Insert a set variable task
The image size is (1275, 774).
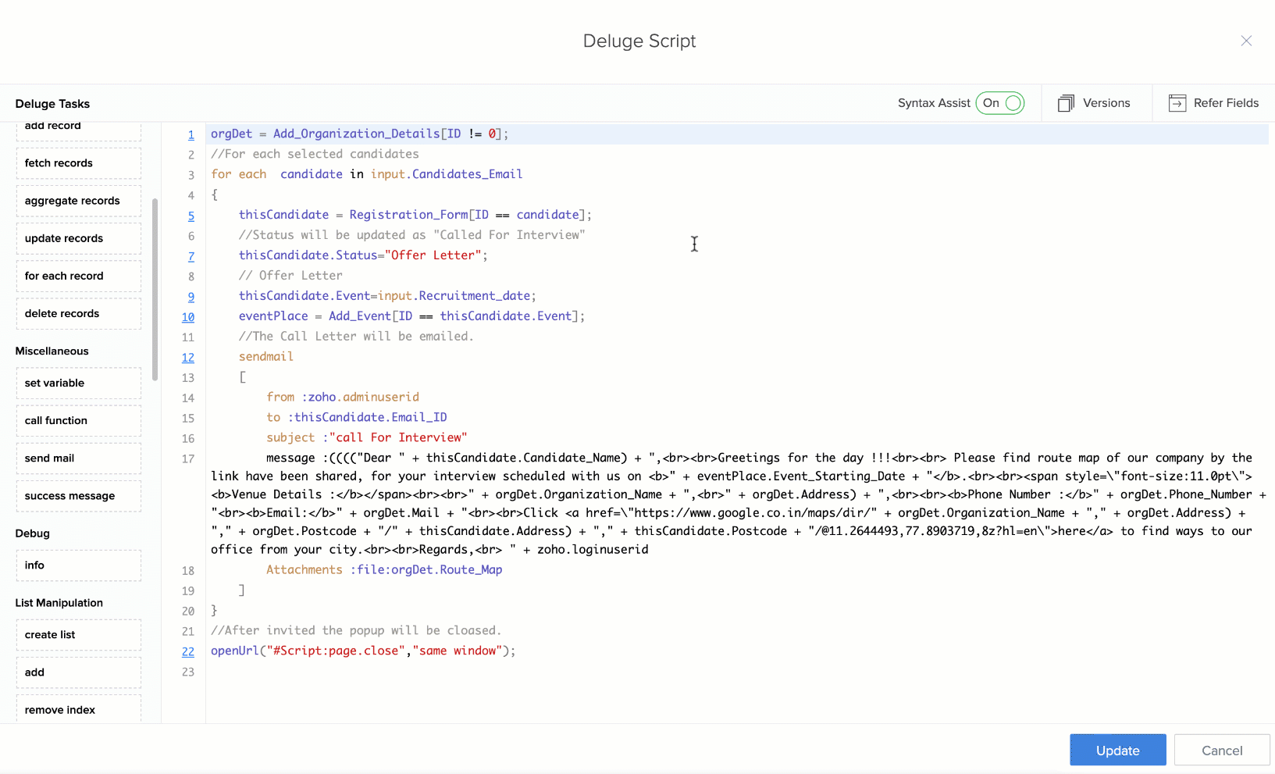78,383
